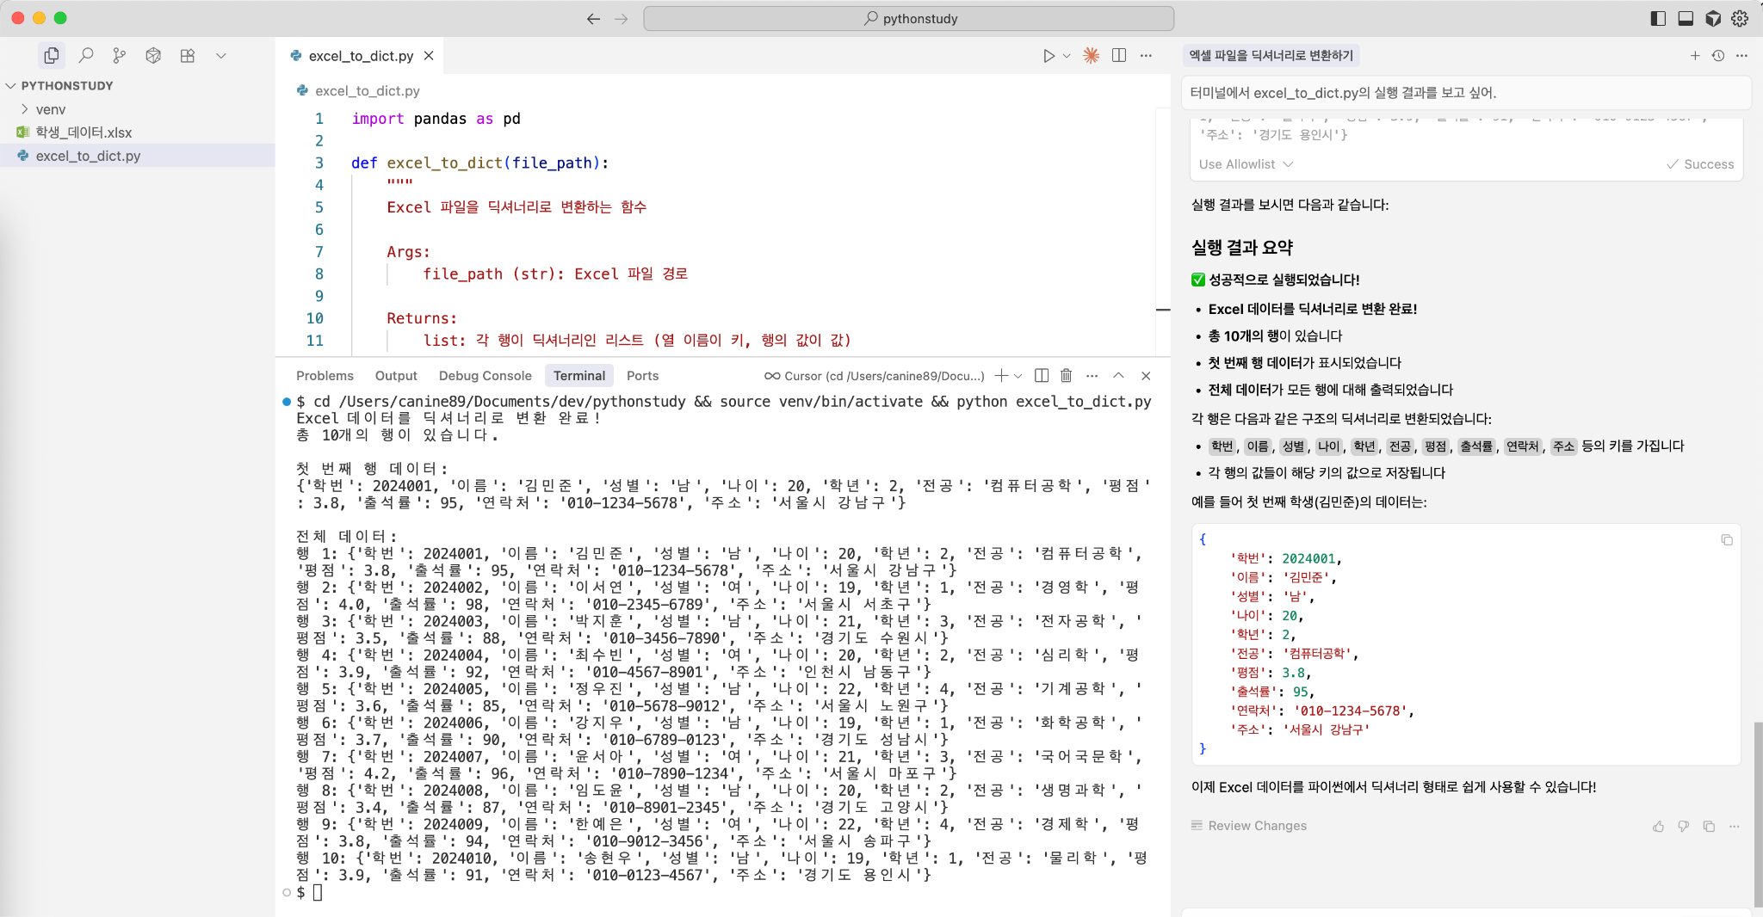
Task: Open chat panel more options
Action: [1741, 56]
